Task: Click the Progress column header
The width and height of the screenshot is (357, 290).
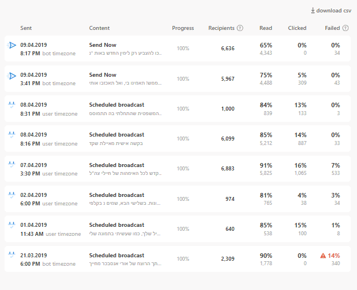Action: (x=183, y=28)
